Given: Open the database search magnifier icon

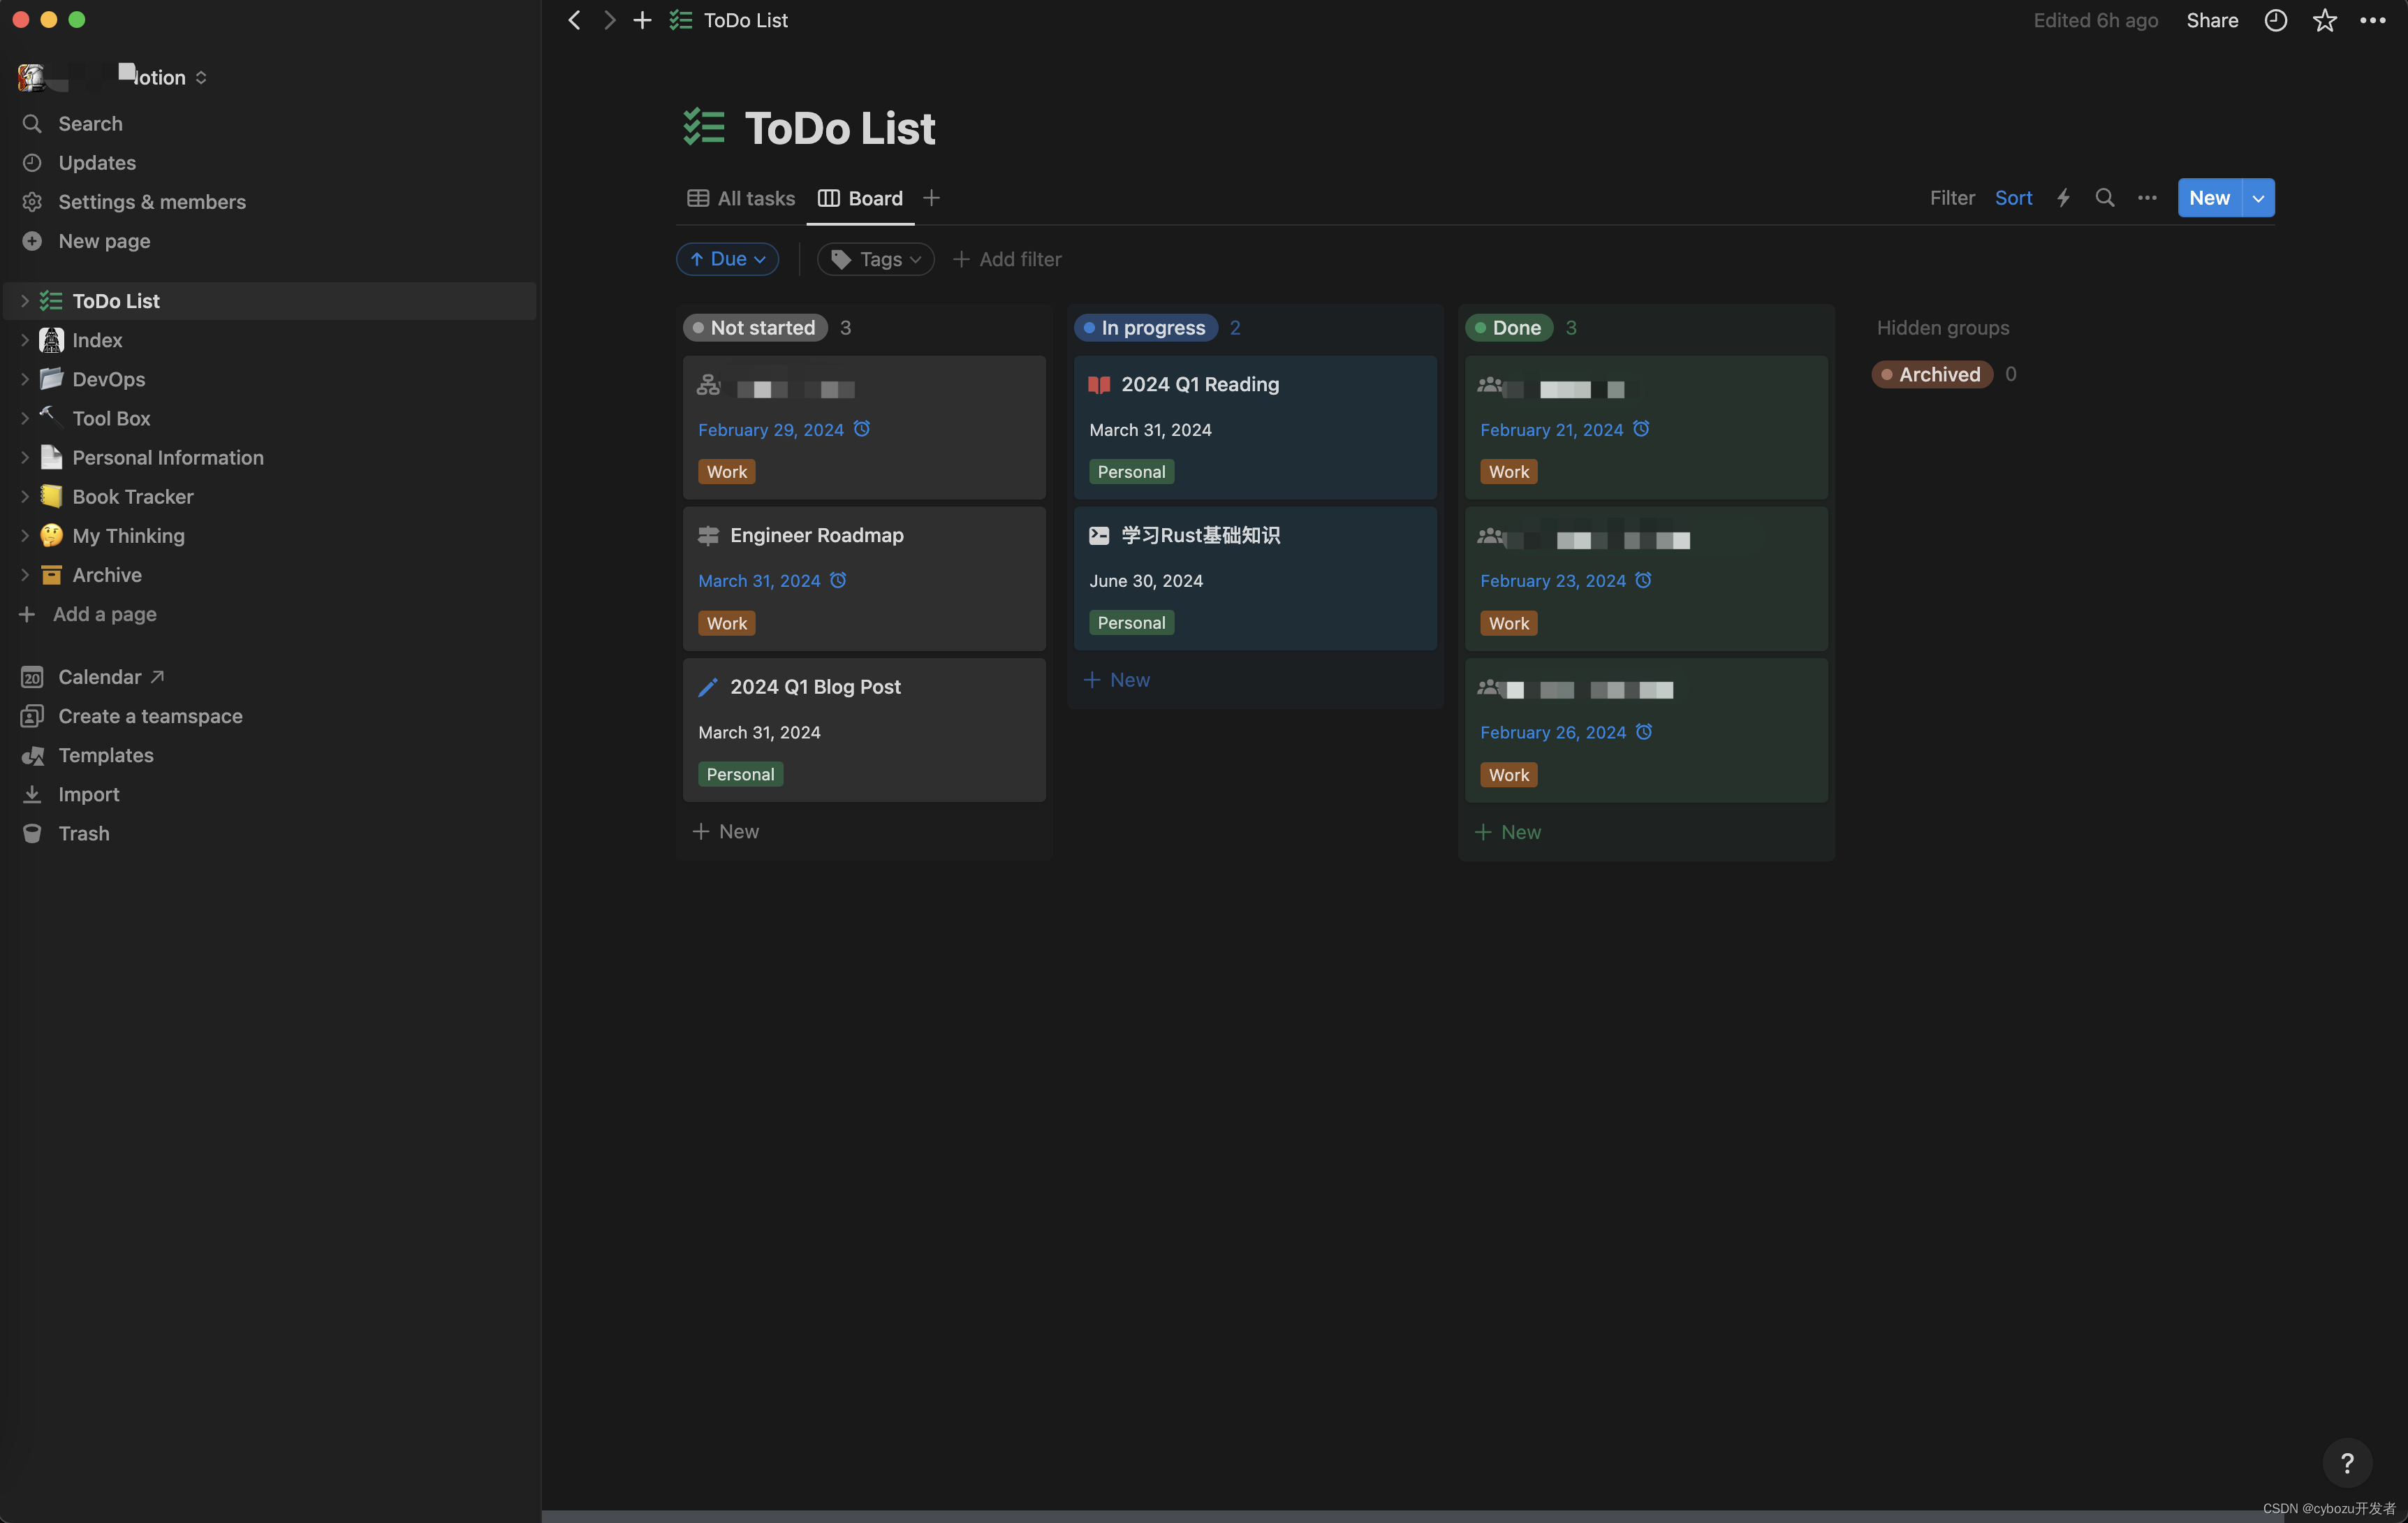Looking at the screenshot, I should click(x=2104, y=198).
